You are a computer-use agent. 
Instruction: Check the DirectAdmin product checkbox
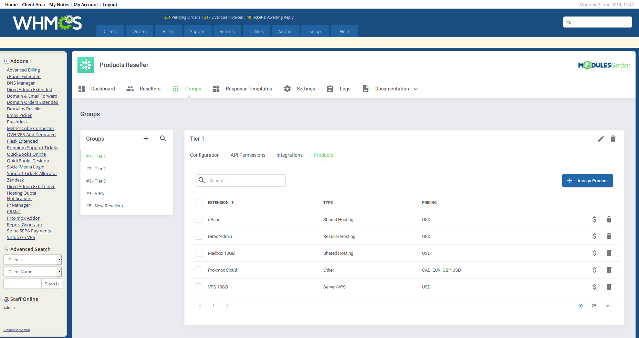point(199,236)
